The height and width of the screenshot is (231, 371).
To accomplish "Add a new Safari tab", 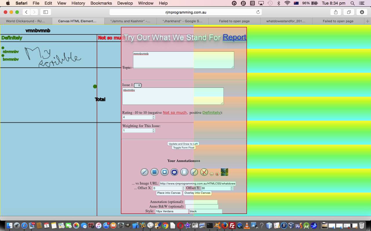I will [x=368, y=21].
